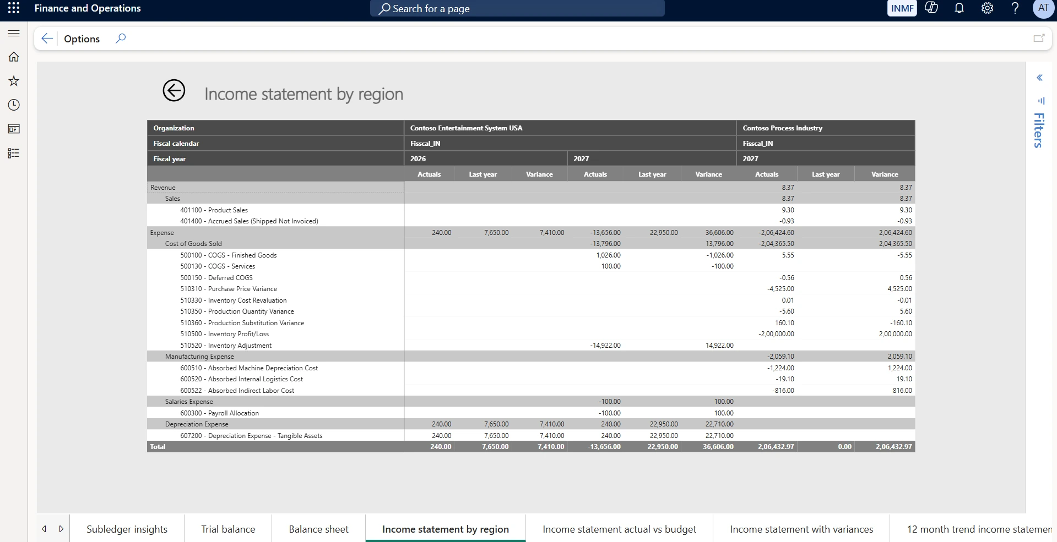This screenshot has width=1057, height=542.
Task: Click the navigation pane hamburger icon
Action: [14, 34]
